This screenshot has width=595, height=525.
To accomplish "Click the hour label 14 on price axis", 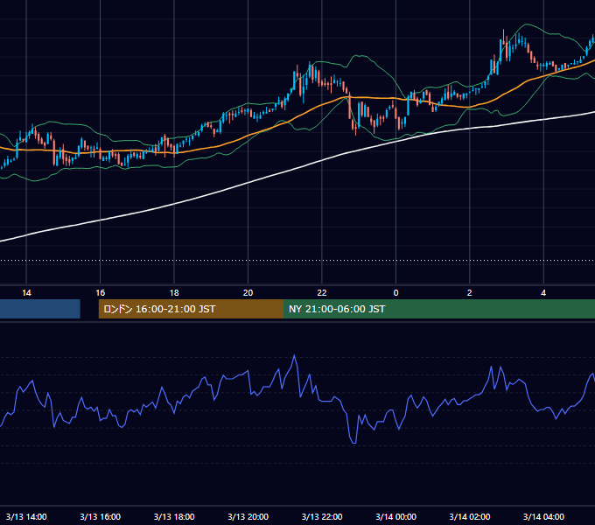I will coord(26,293).
